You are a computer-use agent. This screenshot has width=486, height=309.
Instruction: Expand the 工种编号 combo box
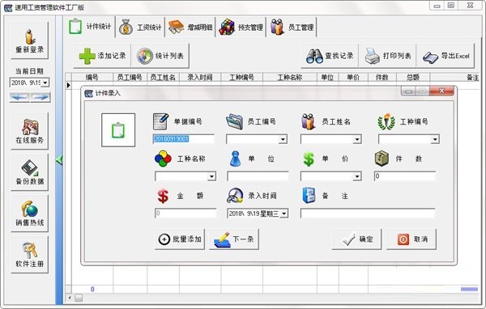pyautogui.click(x=435, y=139)
